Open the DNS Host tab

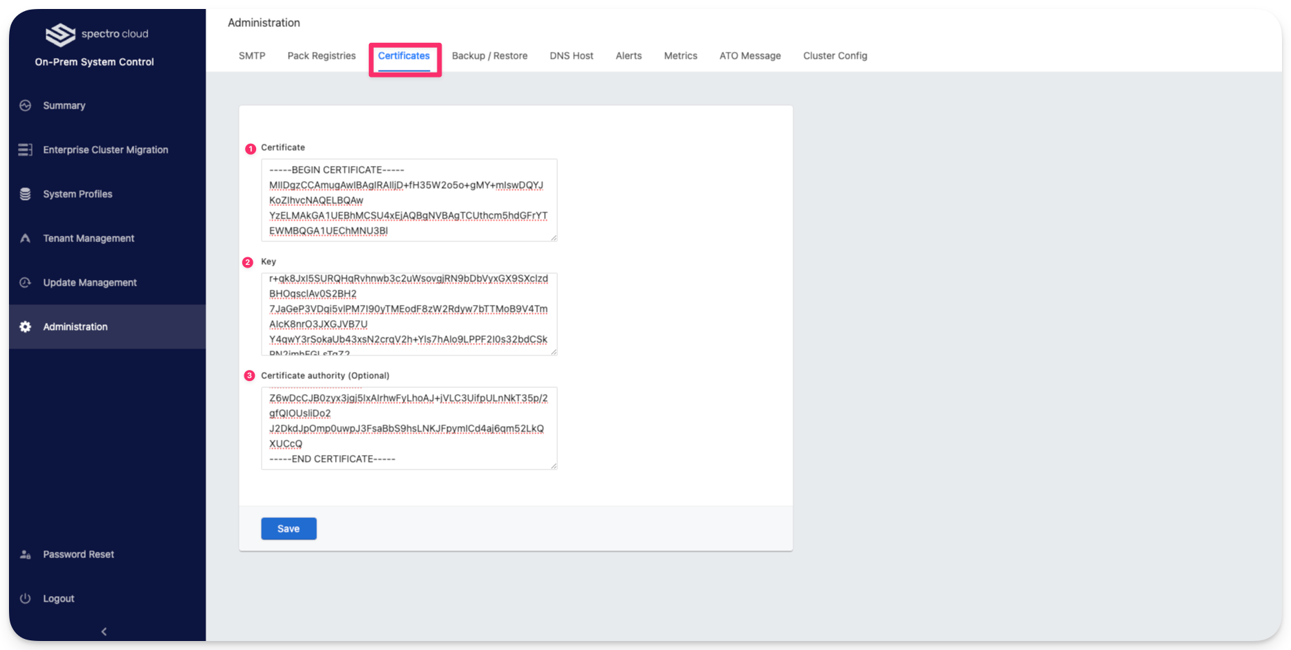point(571,56)
